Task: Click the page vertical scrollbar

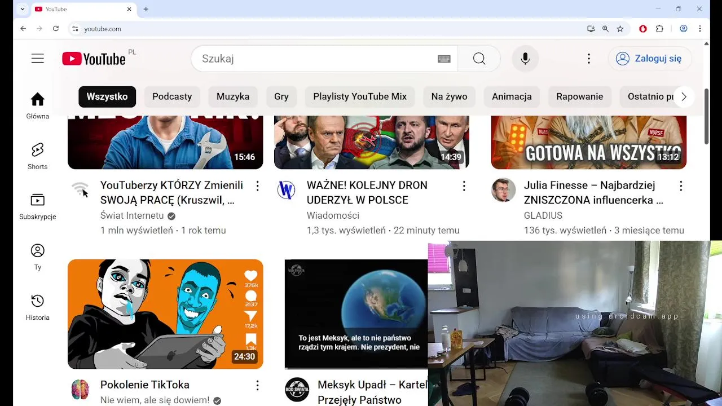Action: (706, 117)
